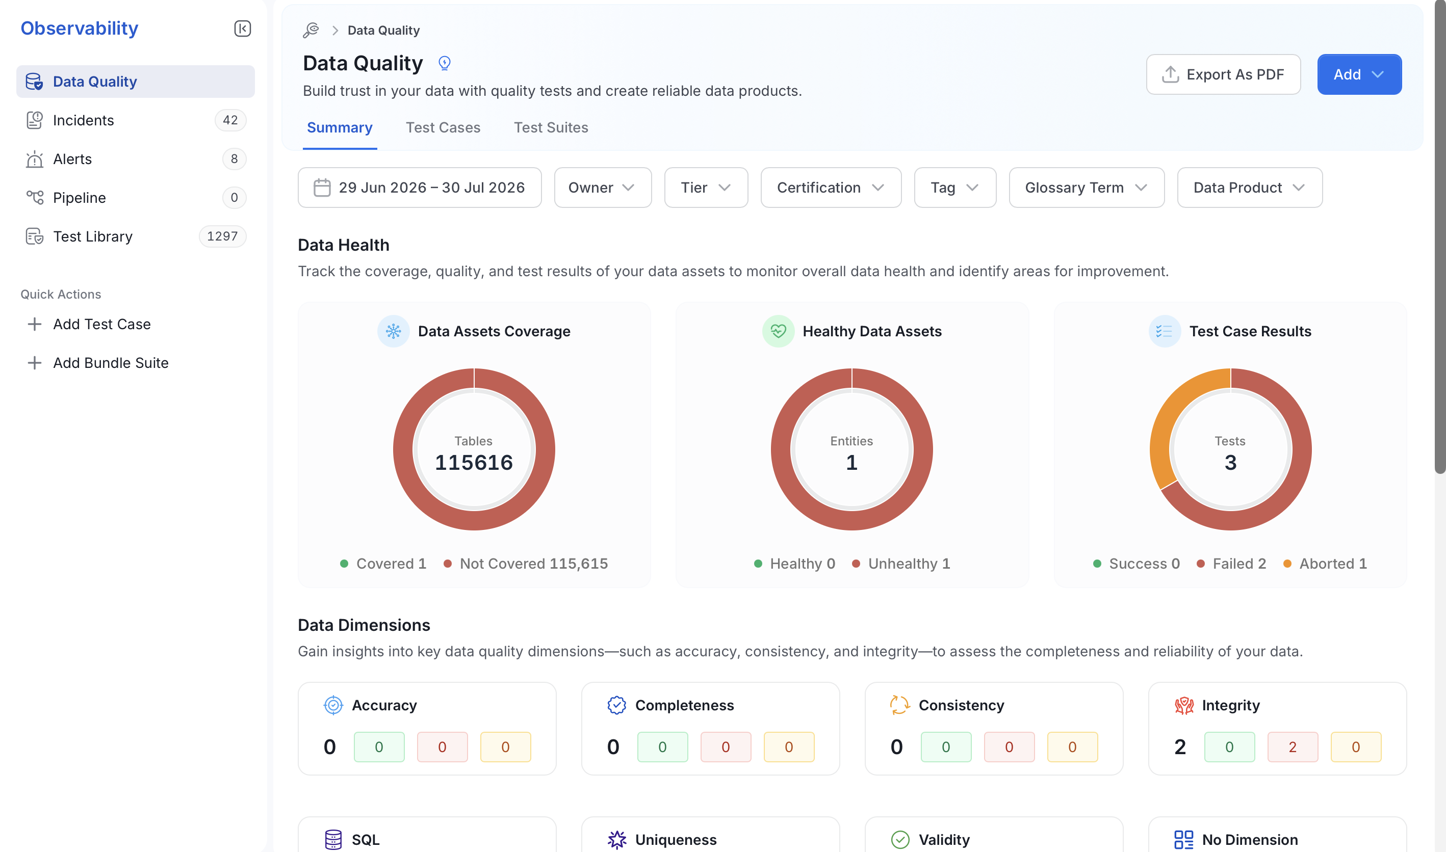This screenshot has height=852, width=1446.
Task: Click the Tables 115616 coverage donut chart
Action: point(473,449)
